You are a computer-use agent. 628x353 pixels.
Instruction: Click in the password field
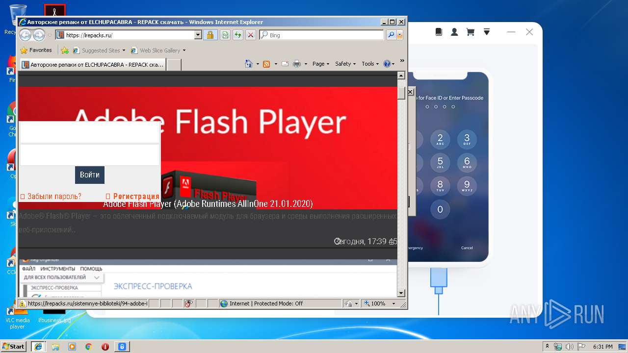tap(90, 155)
